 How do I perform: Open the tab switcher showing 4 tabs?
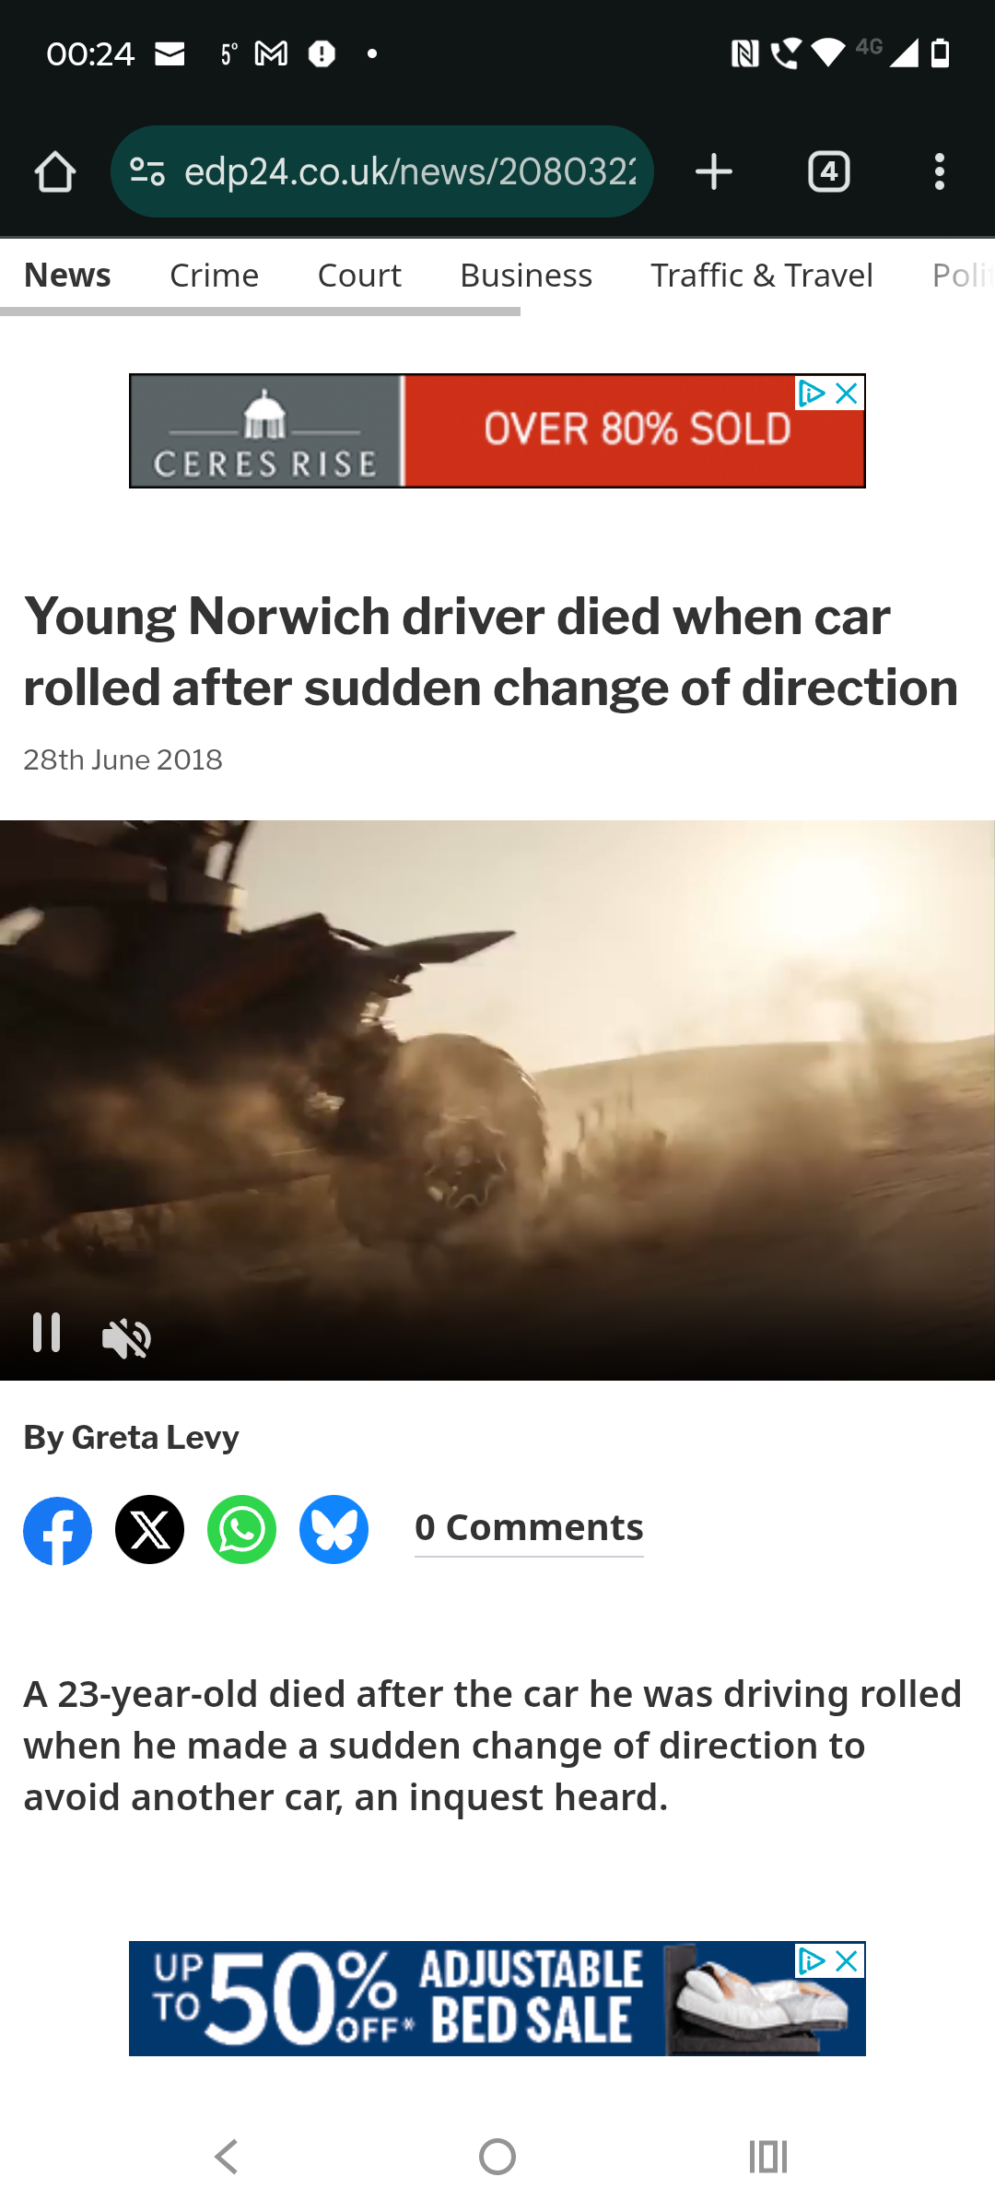[829, 172]
